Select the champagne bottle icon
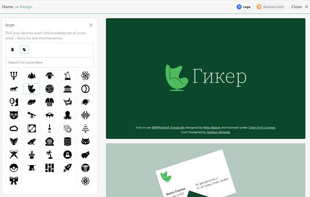Image resolution: width=310 pixels, height=197 pixels. (x=50, y=128)
